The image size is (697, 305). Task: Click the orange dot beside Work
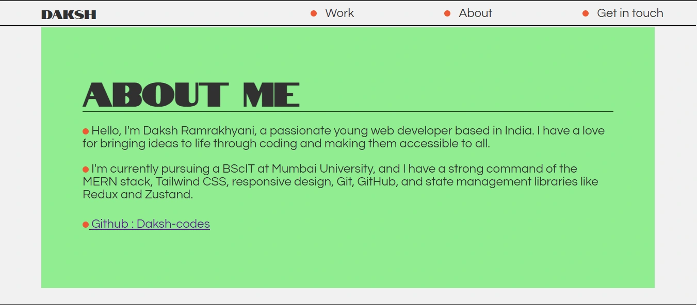(x=314, y=13)
